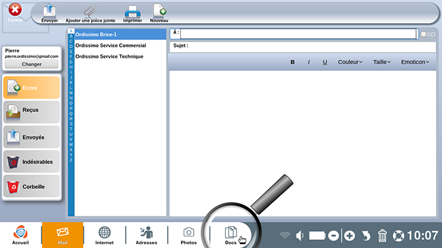
Task: Click the Envoyer send icon
Action: point(50,13)
